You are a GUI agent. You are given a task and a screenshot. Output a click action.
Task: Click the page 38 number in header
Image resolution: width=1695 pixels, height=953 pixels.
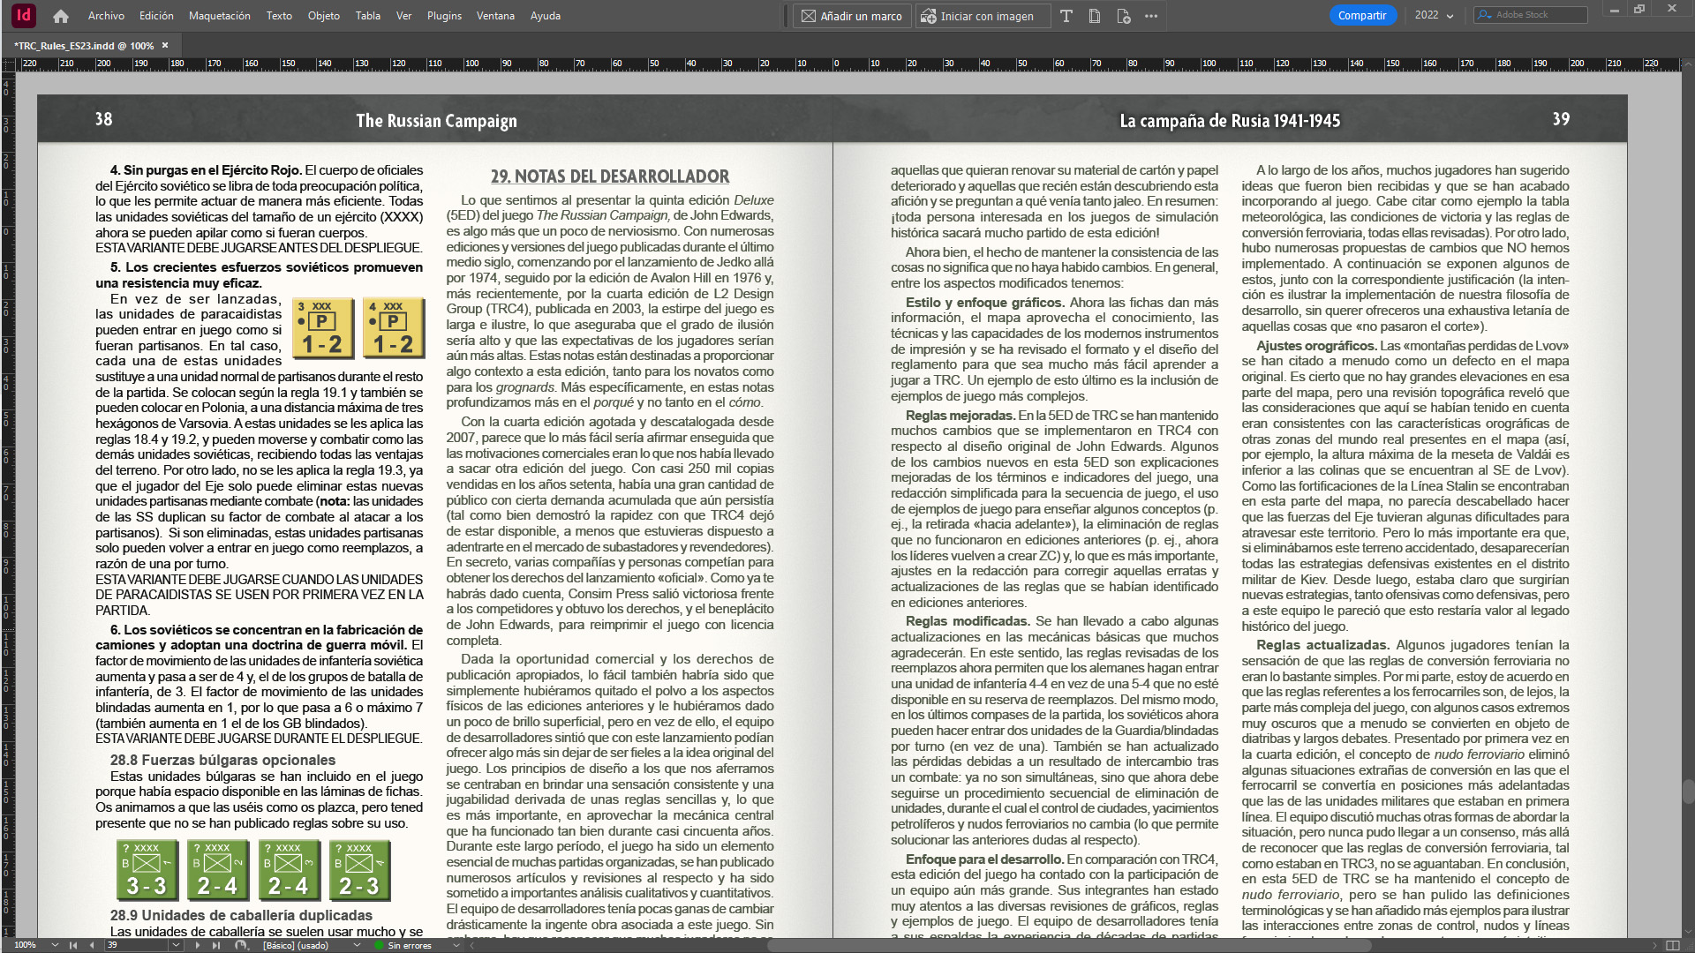coord(104,119)
